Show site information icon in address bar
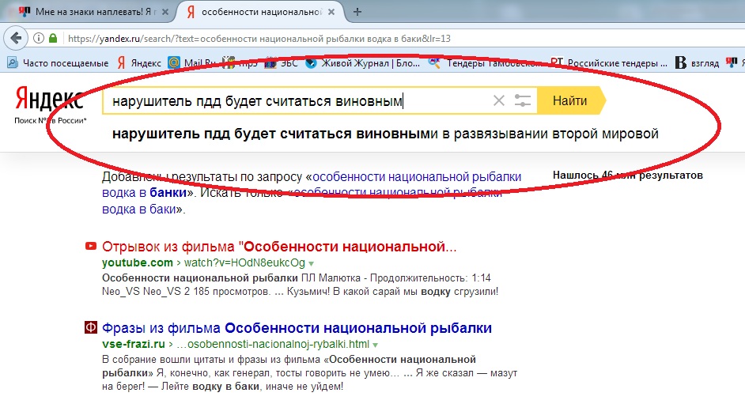The width and height of the screenshot is (745, 404). [x=39, y=38]
